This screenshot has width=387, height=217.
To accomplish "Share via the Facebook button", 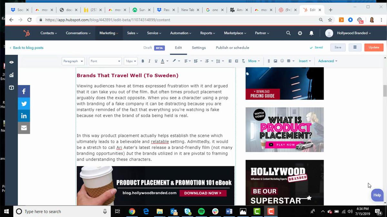I will (x=24, y=91).
